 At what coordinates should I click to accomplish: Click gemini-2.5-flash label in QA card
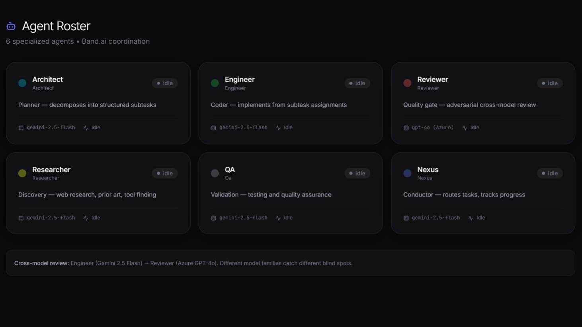[x=243, y=218]
